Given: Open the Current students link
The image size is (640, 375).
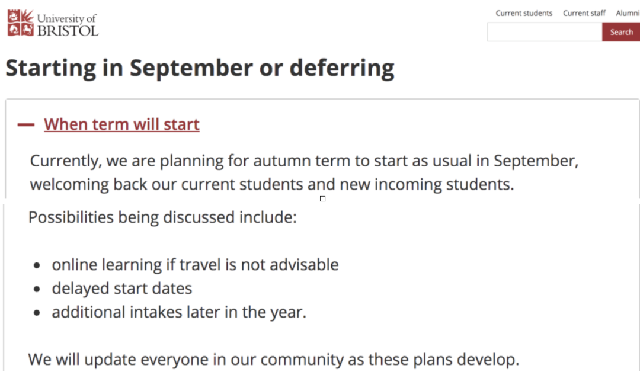Looking at the screenshot, I should click(x=524, y=13).
